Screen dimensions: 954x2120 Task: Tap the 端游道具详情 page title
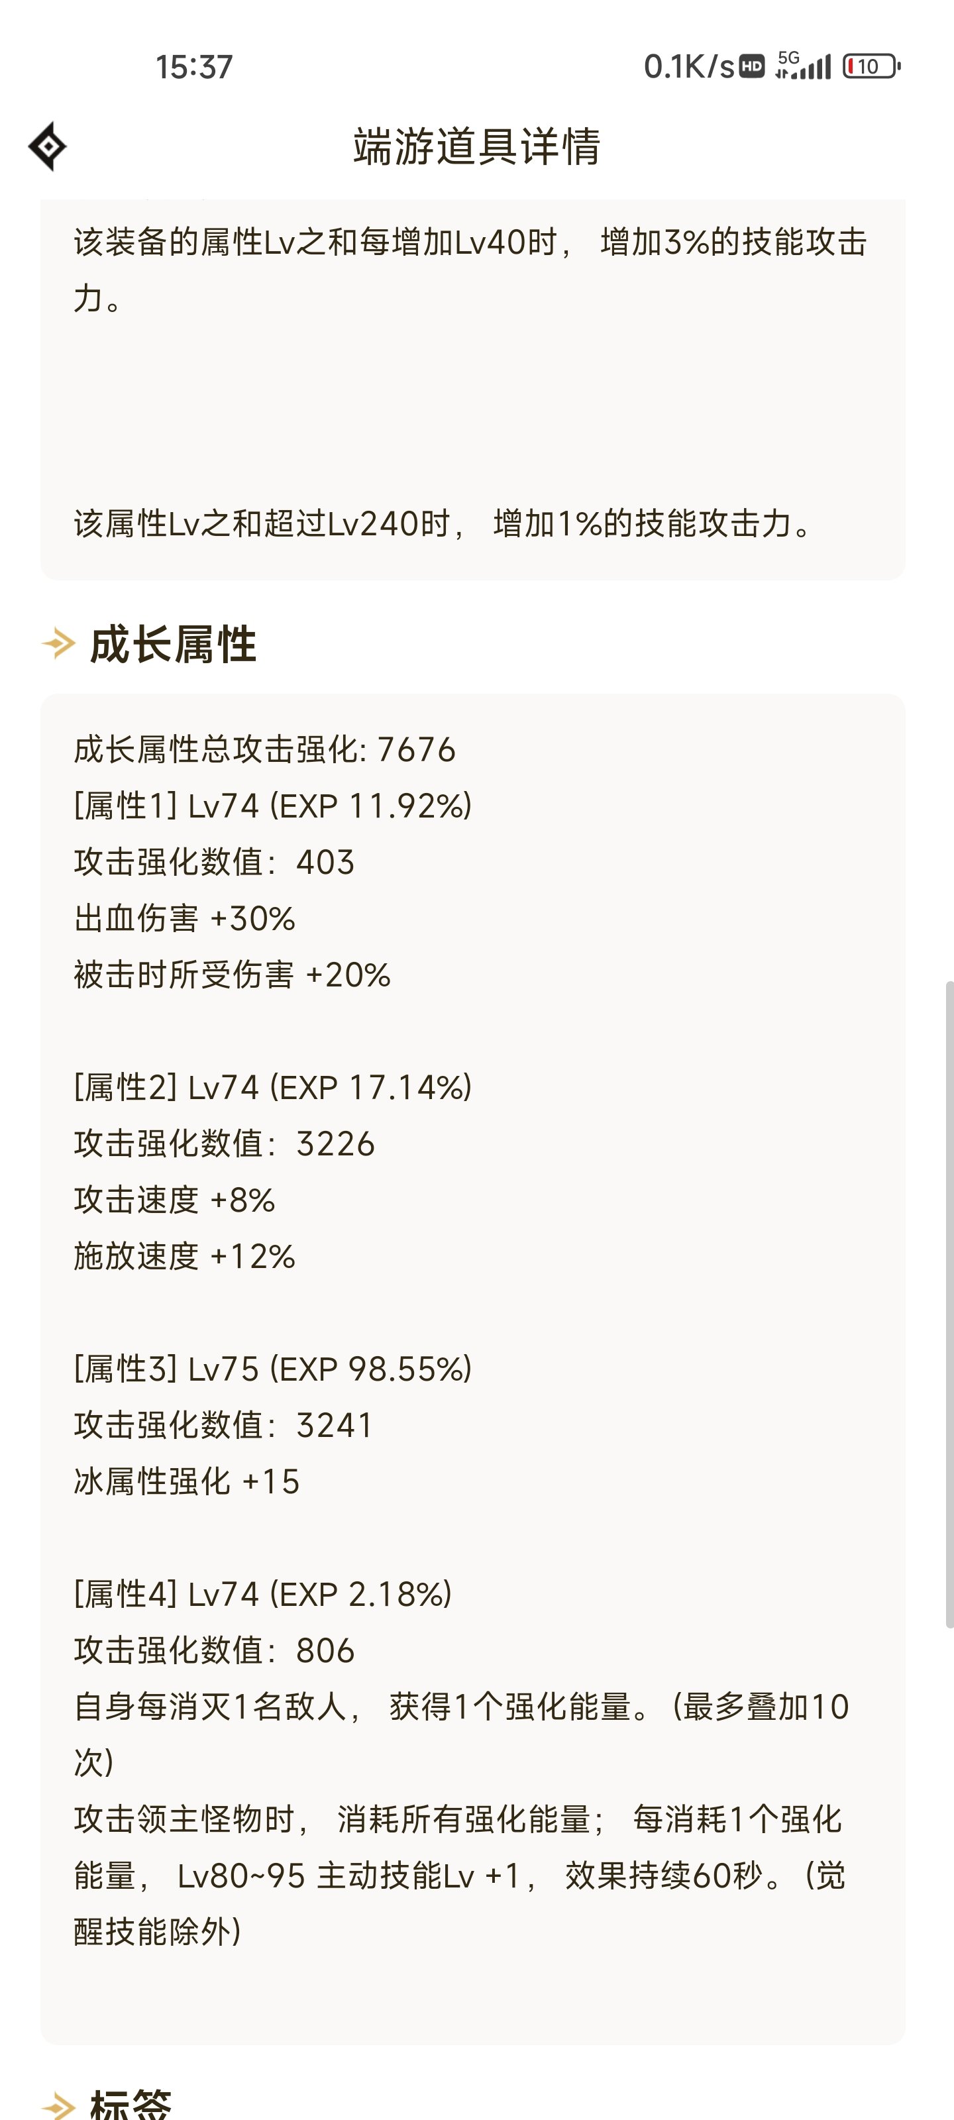click(478, 146)
